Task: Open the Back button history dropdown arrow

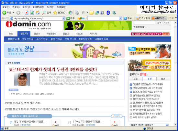Action: coord(14,13)
